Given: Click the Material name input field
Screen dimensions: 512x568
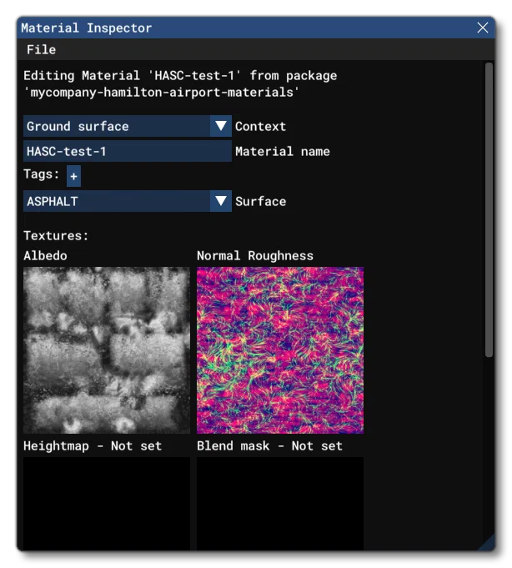Looking at the screenshot, I should 128,151.
